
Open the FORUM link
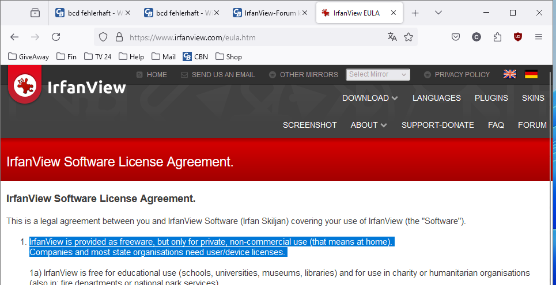point(532,125)
